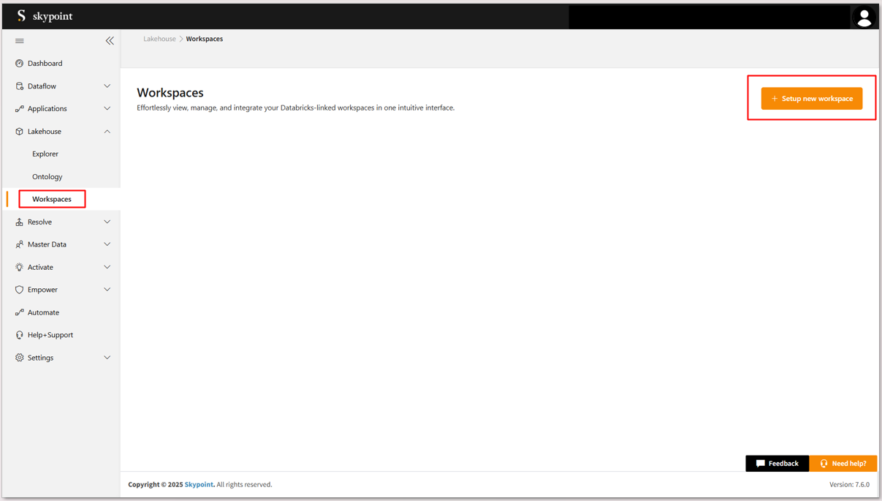
Task: Select Ontology in the sidebar
Action: 47,177
